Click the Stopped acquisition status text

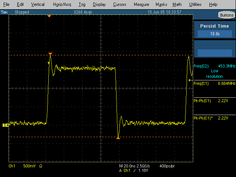click(x=22, y=12)
